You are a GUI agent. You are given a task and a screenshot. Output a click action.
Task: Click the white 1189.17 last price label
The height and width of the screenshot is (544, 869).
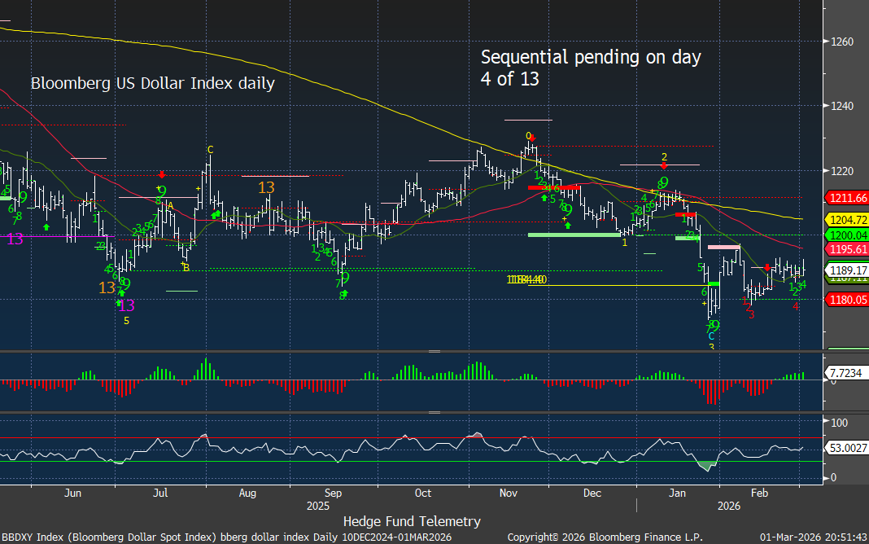(x=846, y=270)
